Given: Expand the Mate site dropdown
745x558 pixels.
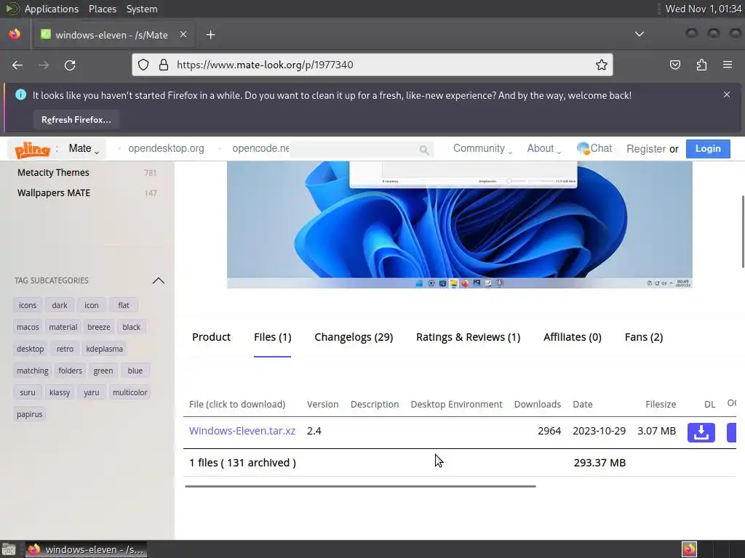Looking at the screenshot, I should tap(84, 148).
